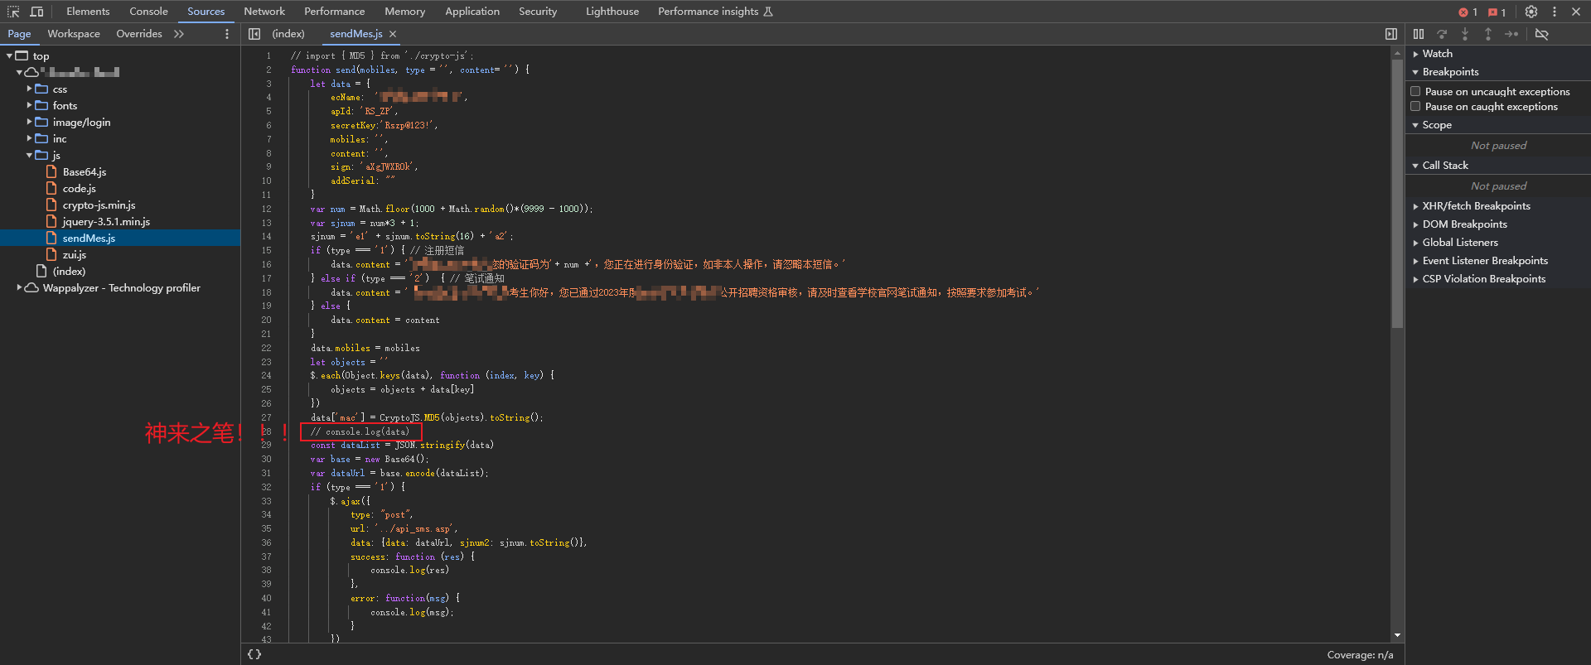Expand the css folder

pyautogui.click(x=30, y=89)
